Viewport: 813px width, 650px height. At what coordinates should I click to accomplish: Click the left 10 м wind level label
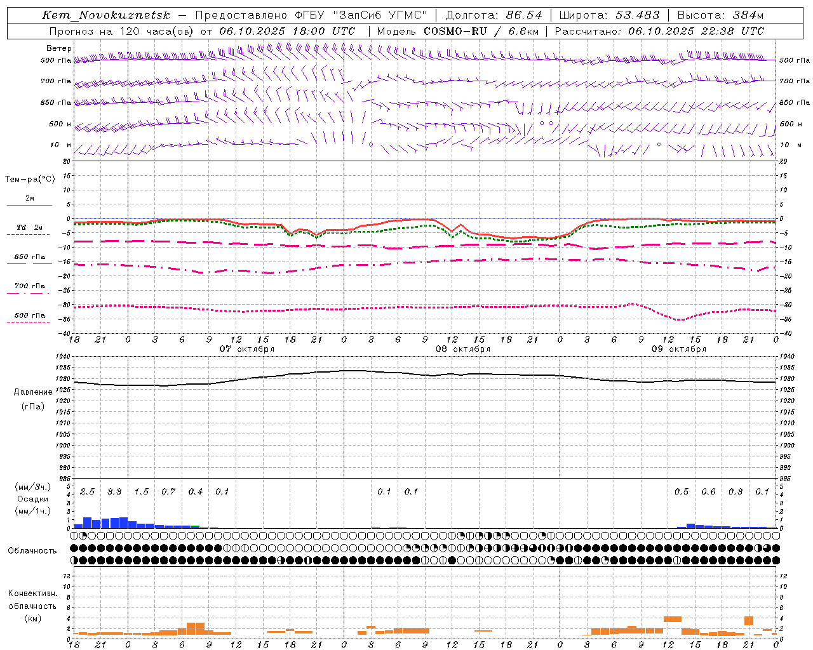pyautogui.click(x=60, y=145)
